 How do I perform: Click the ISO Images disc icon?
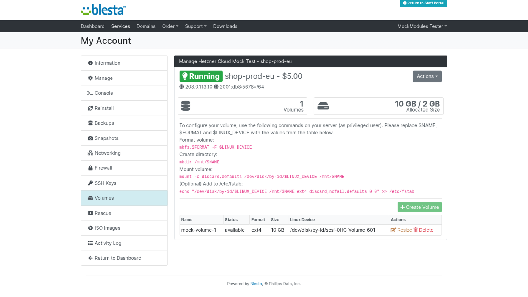coord(90,228)
